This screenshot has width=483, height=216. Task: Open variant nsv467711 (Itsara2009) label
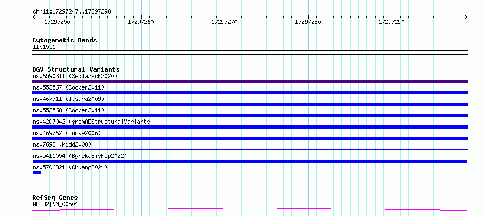pyautogui.click(x=68, y=99)
